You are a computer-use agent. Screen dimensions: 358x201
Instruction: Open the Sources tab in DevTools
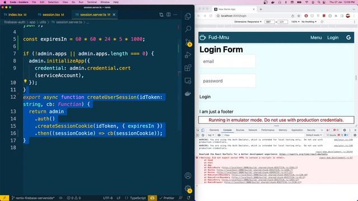click(240, 130)
